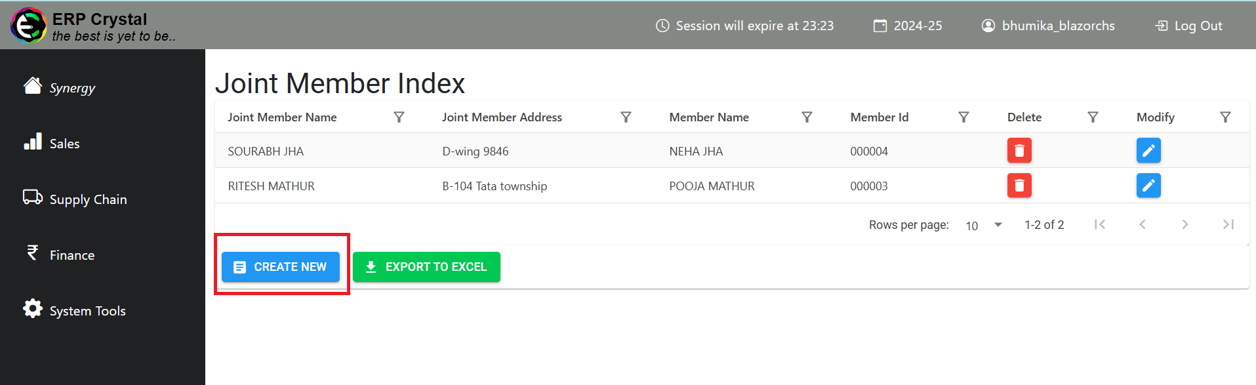Edit the RITESH MATHUR record
Image resolution: width=1256 pixels, height=385 pixels.
point(1148,186)
